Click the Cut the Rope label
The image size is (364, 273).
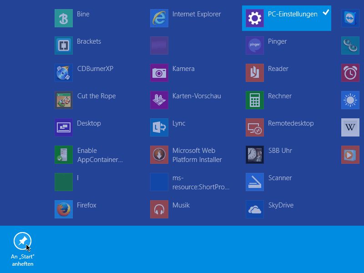click(96, 96)
